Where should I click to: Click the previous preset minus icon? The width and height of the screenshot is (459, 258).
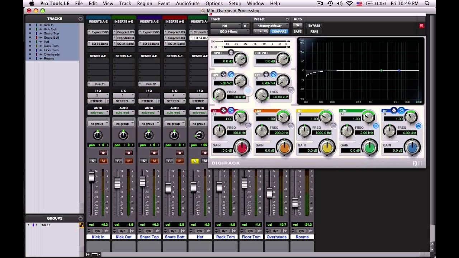[x=256, y=32]
